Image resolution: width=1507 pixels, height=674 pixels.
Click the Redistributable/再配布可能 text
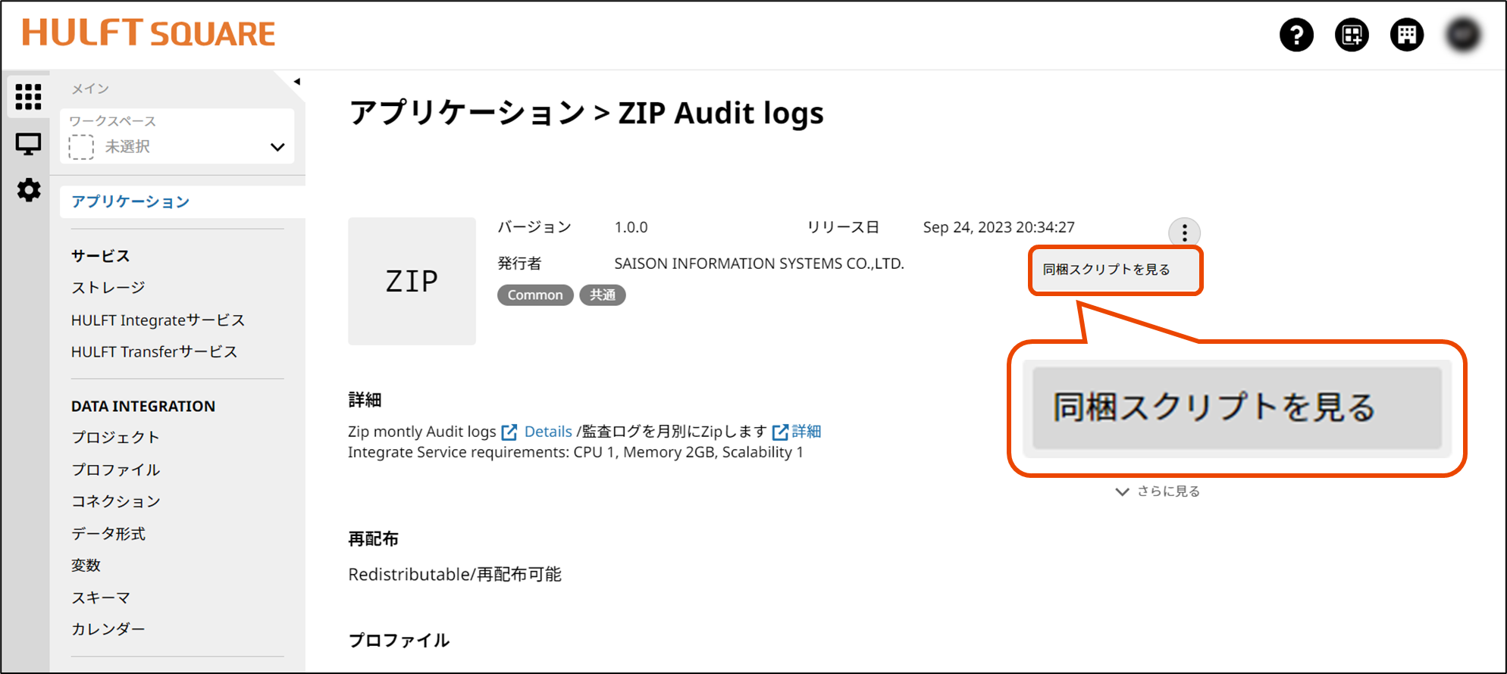tap(455, 575)
